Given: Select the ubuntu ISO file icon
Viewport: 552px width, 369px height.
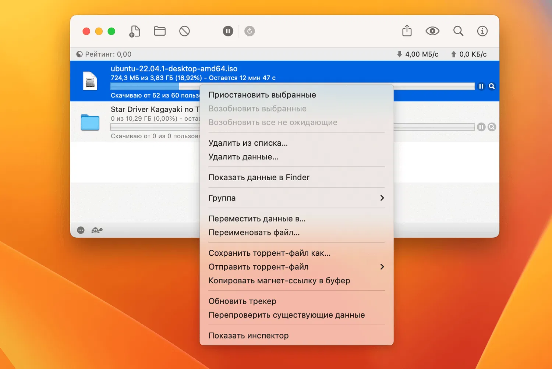Looking at the screenshot, I should tap(90, 81).
